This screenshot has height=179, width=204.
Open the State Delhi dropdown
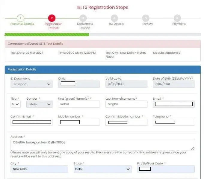(103, 169)
